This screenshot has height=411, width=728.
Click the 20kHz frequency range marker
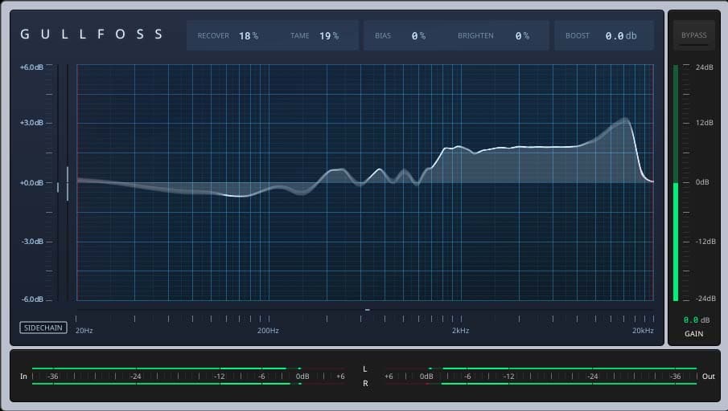point(643,331)
